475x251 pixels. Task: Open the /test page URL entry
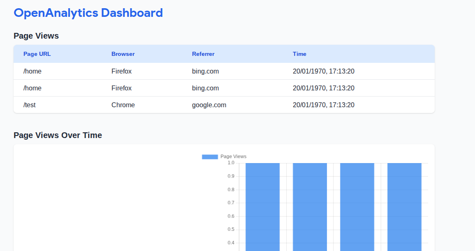[30, 105]
